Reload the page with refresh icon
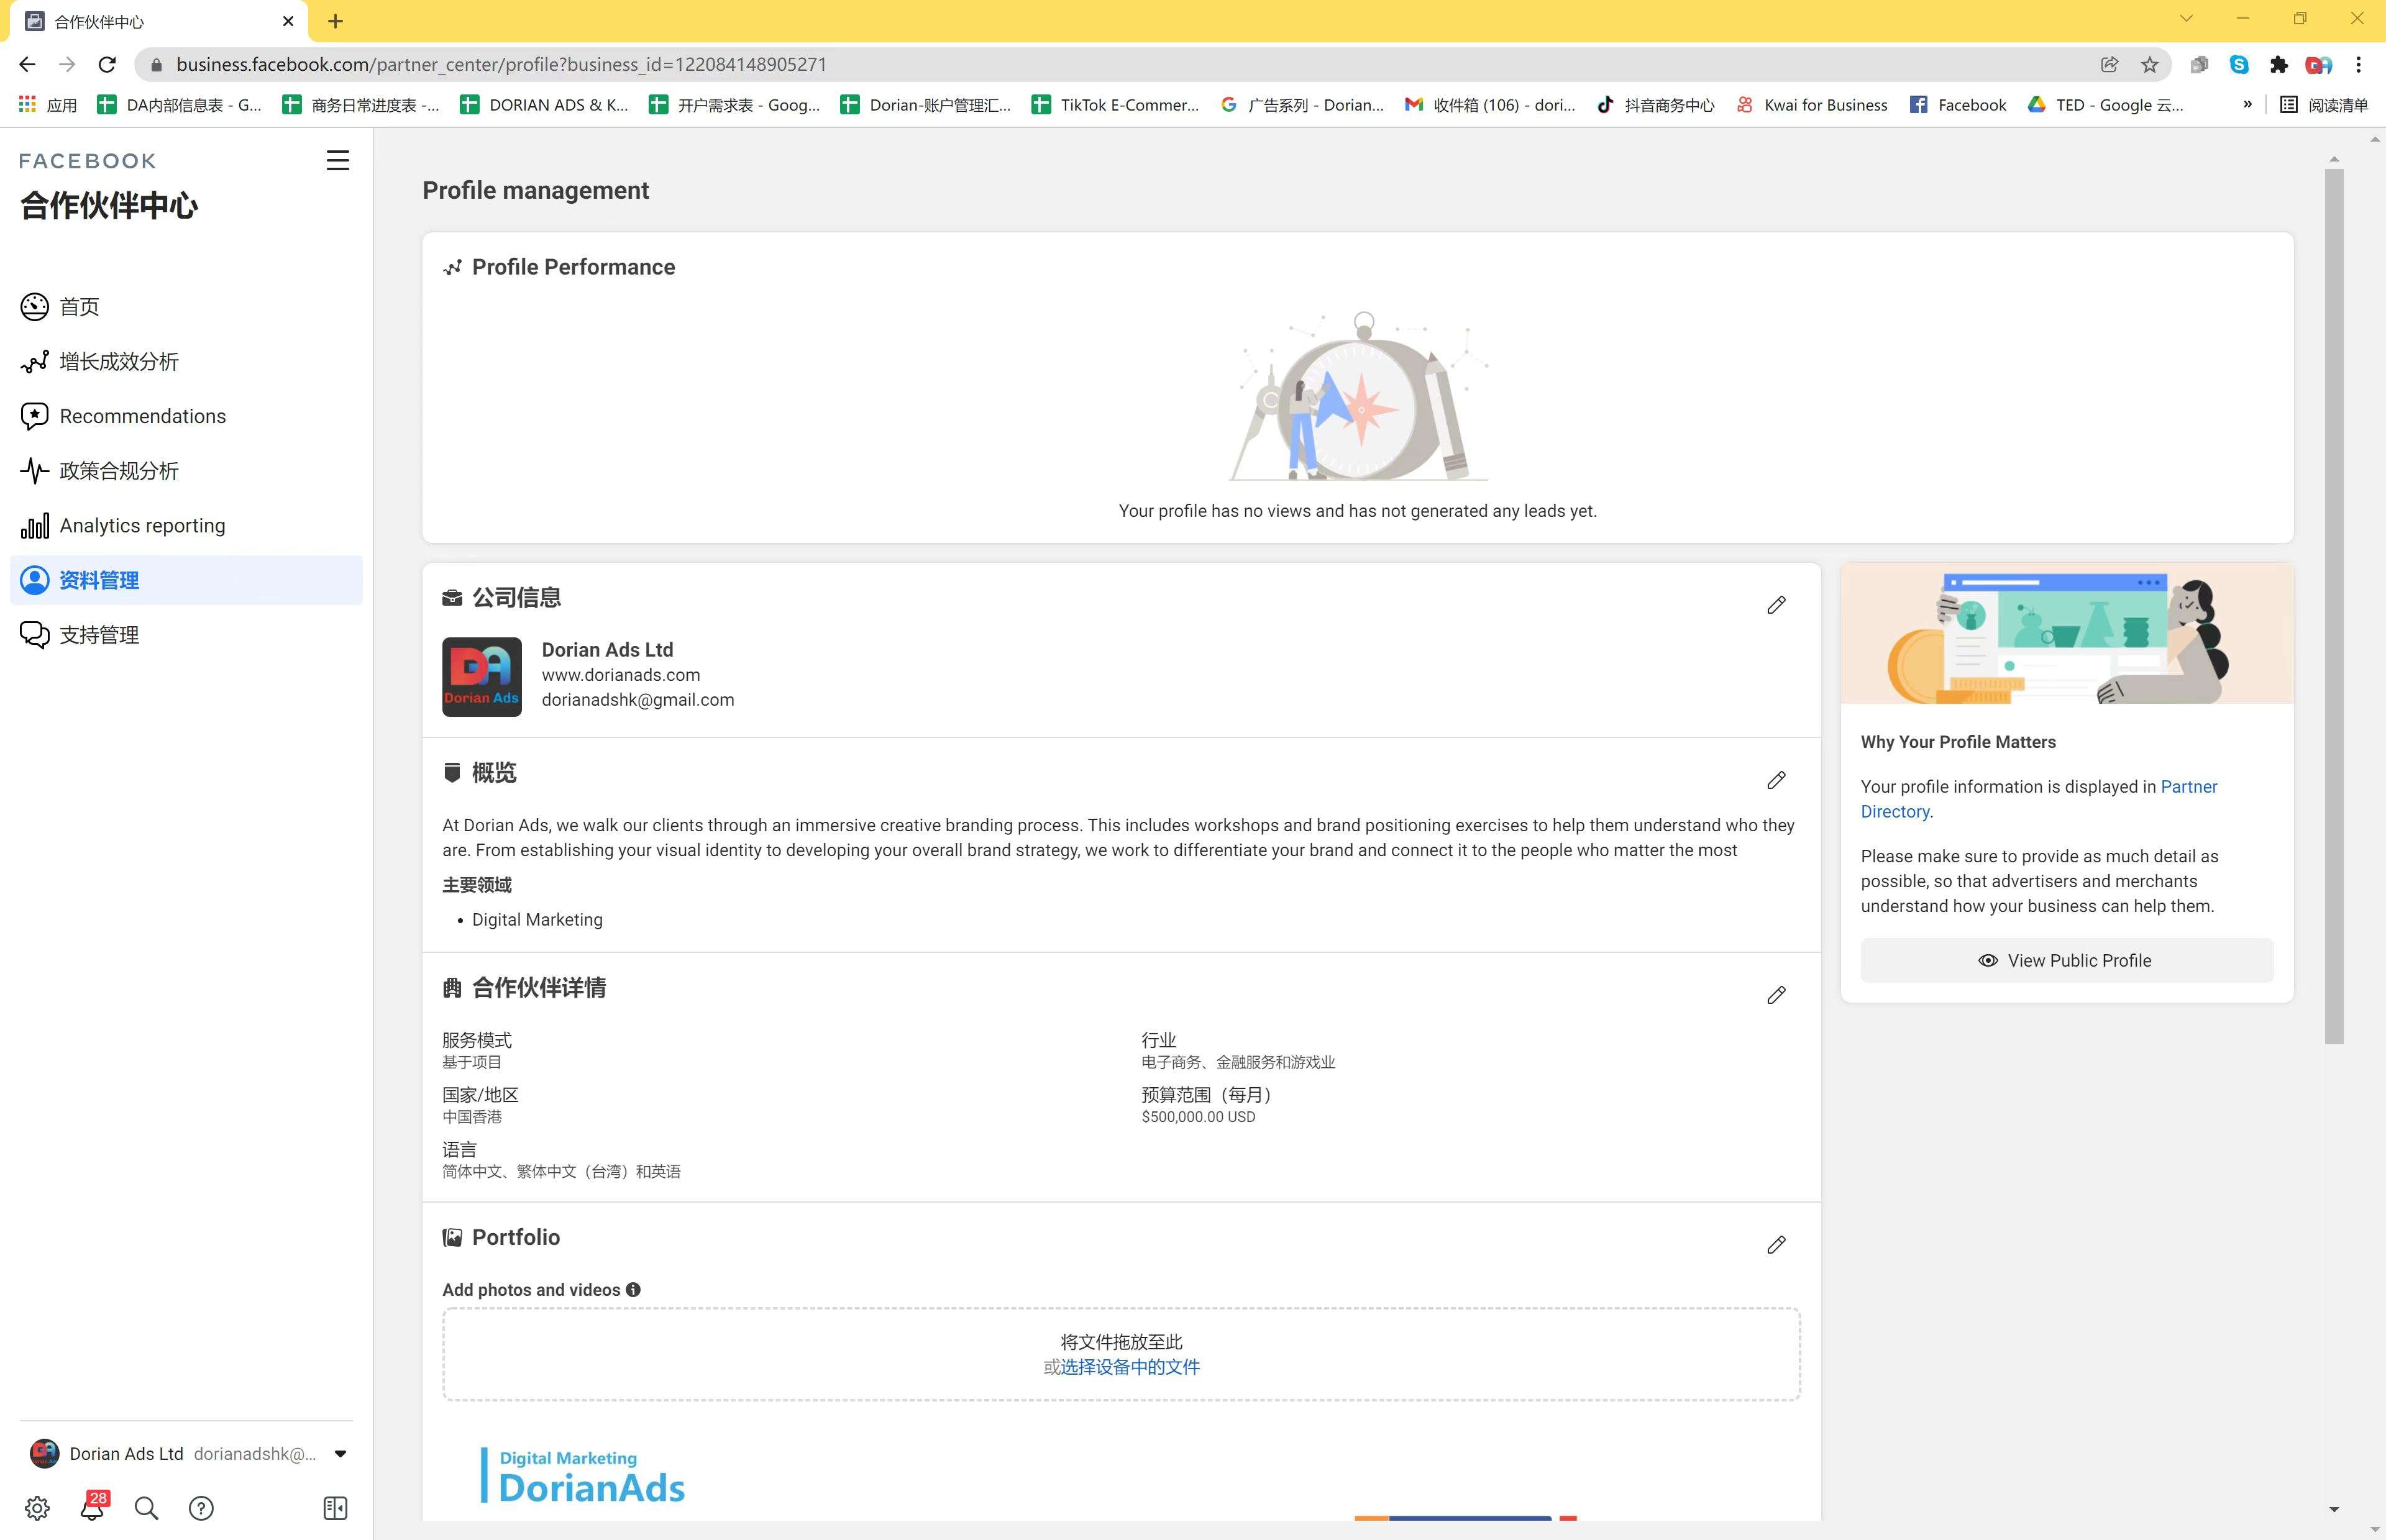This screenshot has width=2386, height=1540. coord(107,64)
